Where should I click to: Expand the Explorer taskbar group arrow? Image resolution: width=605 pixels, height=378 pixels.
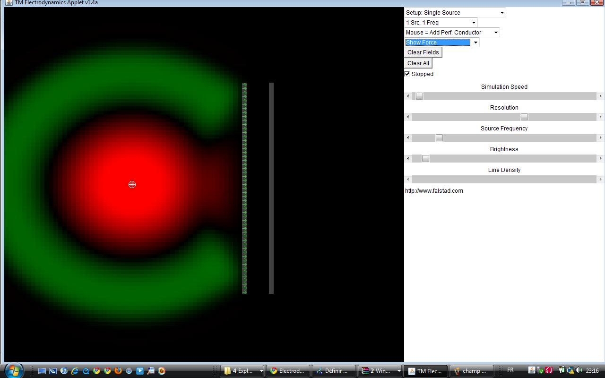point(261,371)
